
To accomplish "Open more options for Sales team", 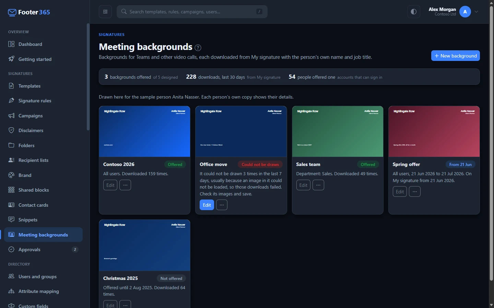I will 318,185.
